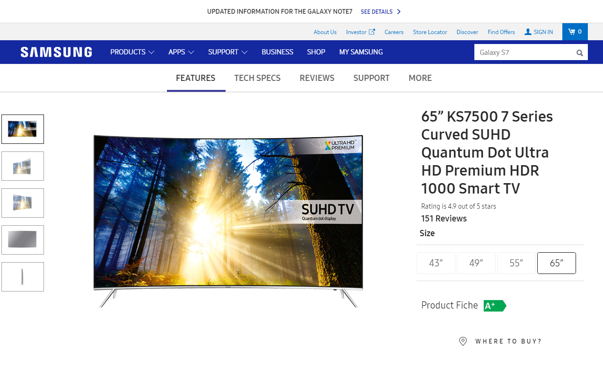Open the Business menu item

pyautogui.click(x=277, y=52)
